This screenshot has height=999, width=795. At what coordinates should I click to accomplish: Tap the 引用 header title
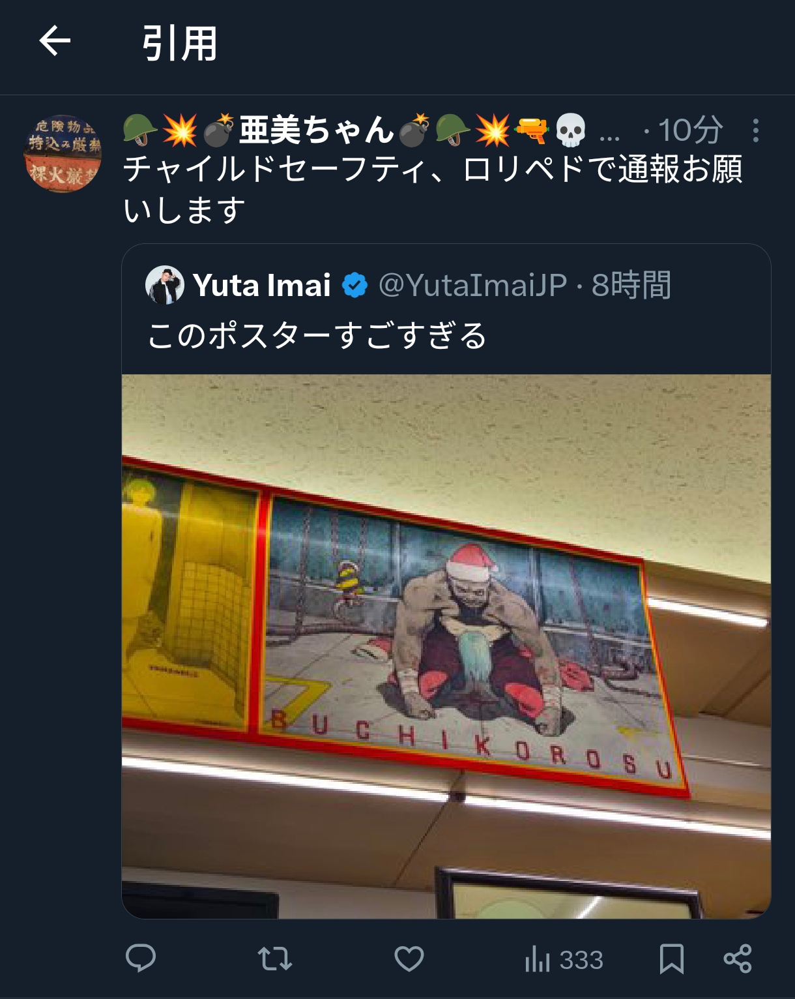(180, 44)
